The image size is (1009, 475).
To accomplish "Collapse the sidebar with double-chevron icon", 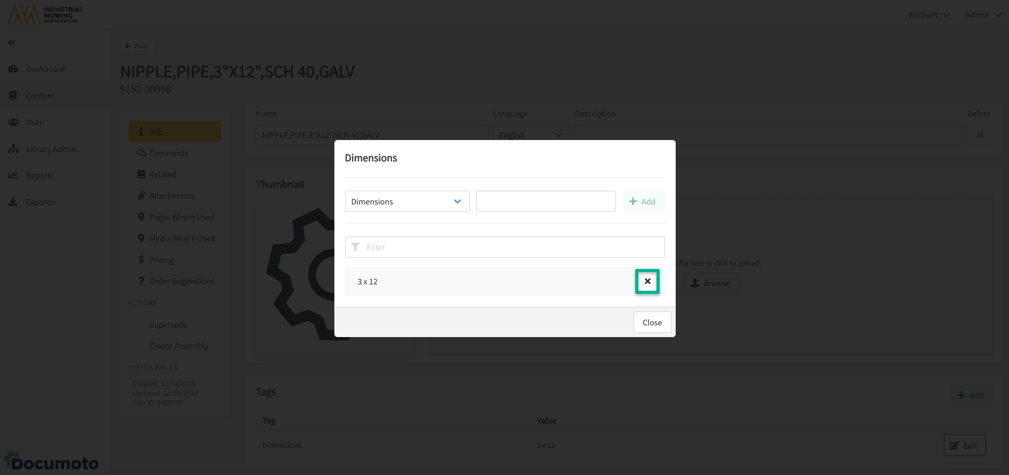I will (x=12, y=43).
